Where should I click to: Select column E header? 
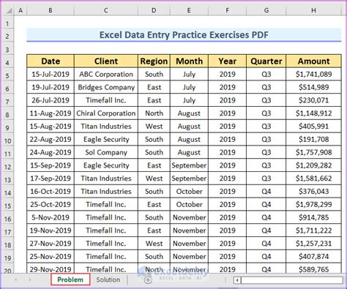(189, 10)
